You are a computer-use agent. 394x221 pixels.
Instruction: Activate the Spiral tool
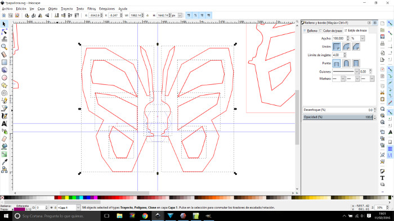[4, 93]
